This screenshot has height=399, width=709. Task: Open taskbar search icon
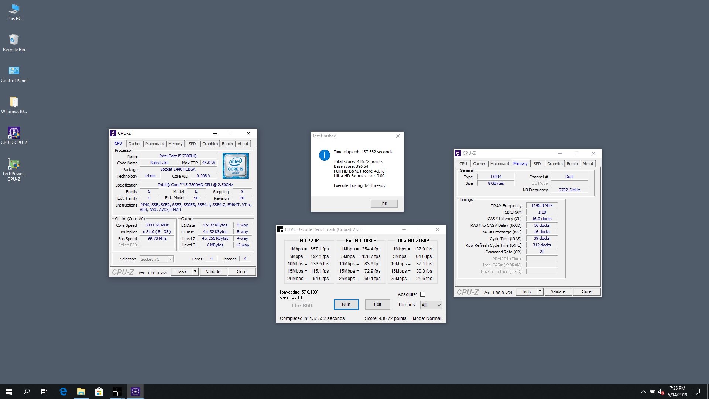tap(27, 392)
